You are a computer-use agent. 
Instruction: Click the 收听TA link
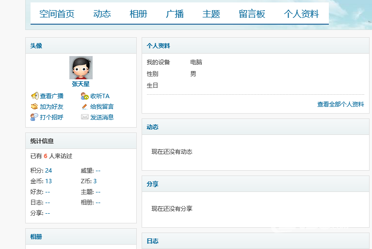pyautogui.click(x=100, y=96)
